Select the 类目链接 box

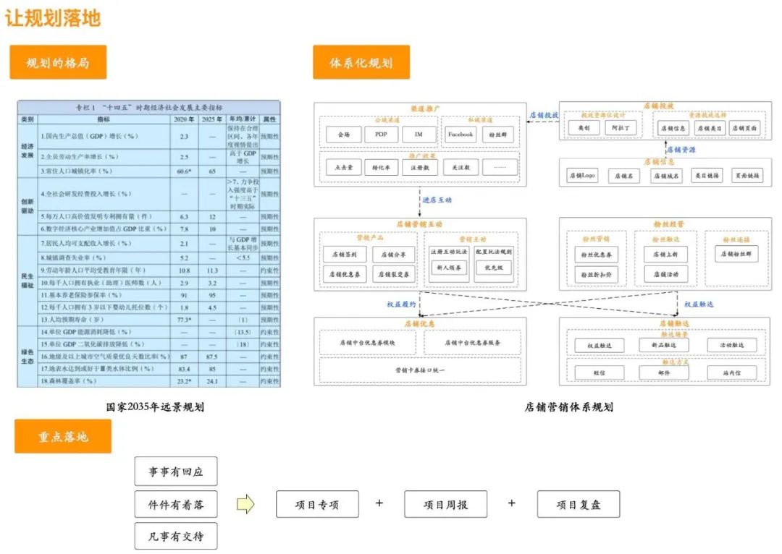coord(707,175)
